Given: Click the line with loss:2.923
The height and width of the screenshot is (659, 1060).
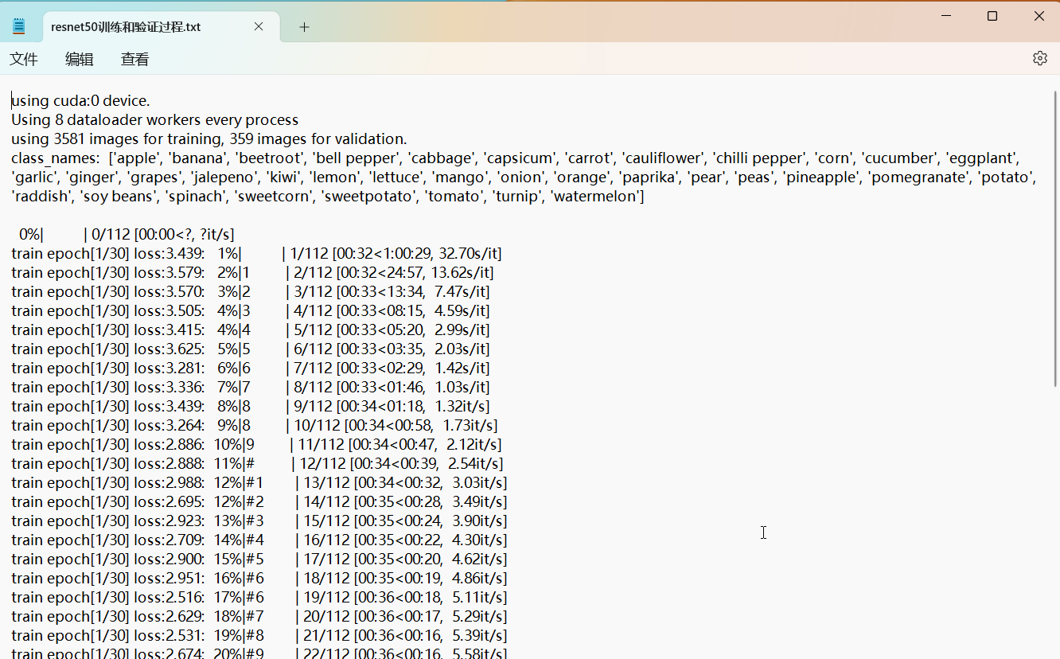Looking at the screenshot, I should pyautogui.click(x=259, y=521).
